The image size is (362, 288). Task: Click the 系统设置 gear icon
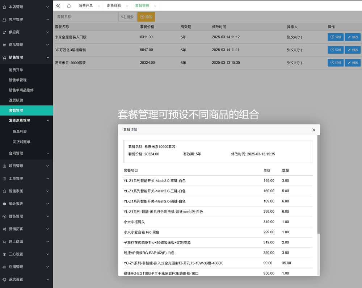pyautogui.click(x=4, y=279)
